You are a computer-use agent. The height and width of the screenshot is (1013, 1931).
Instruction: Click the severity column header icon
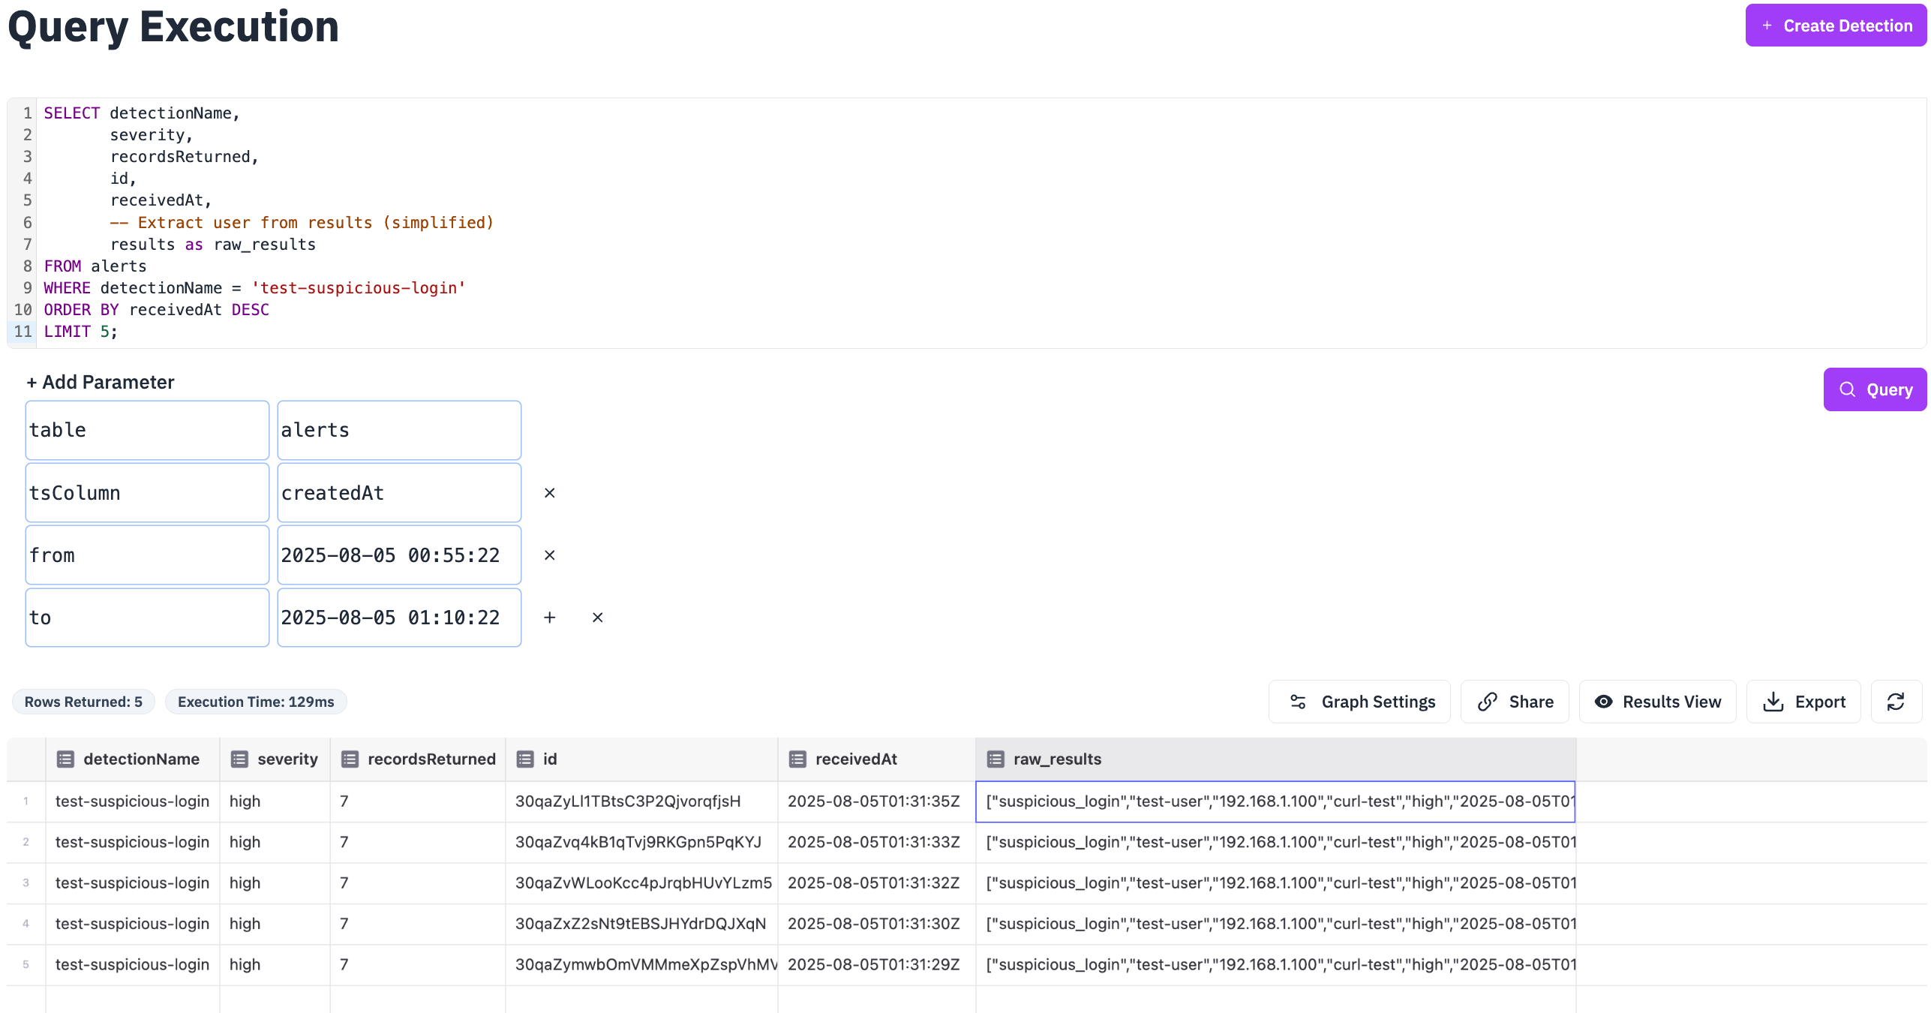coord(239,759)
